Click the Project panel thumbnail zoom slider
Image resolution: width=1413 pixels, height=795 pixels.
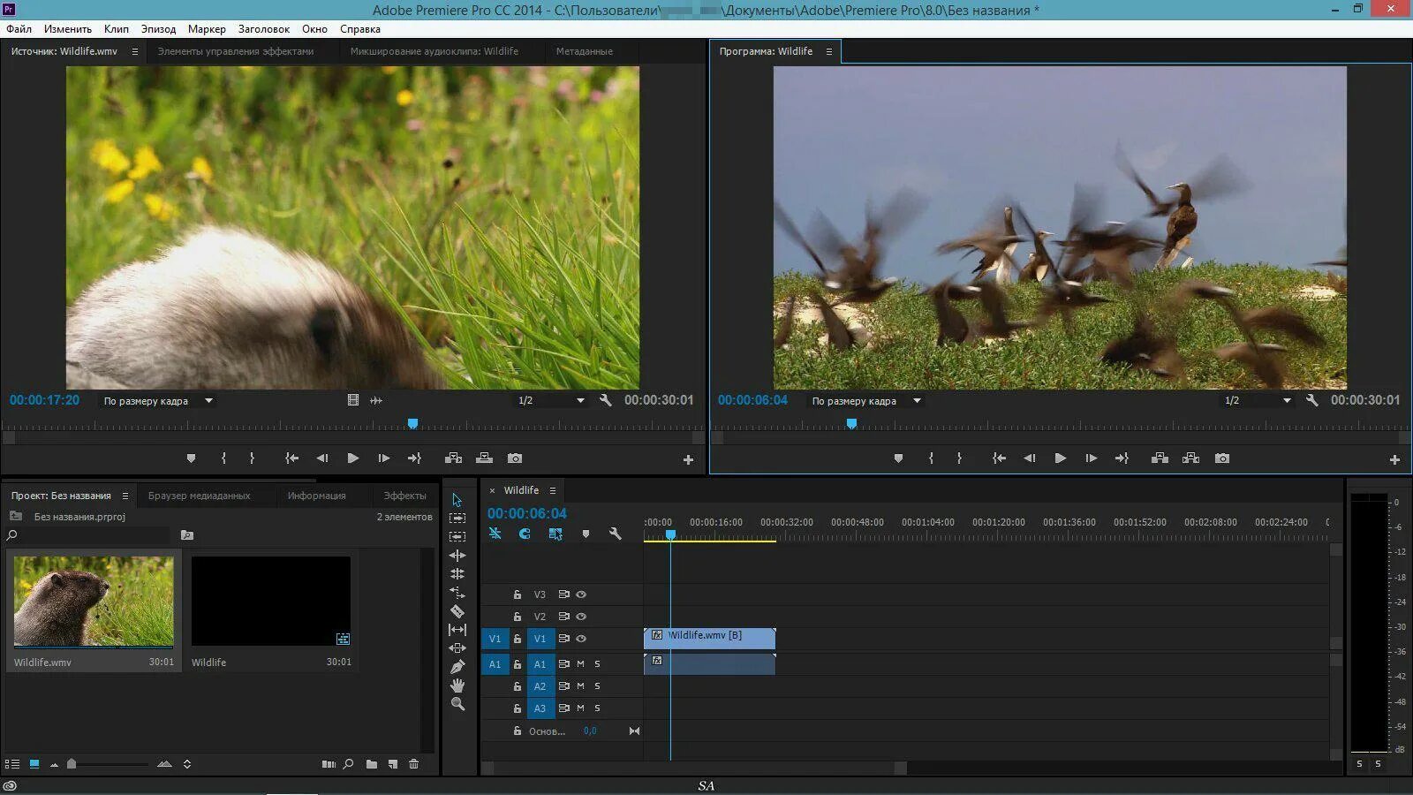pos(72,764)
